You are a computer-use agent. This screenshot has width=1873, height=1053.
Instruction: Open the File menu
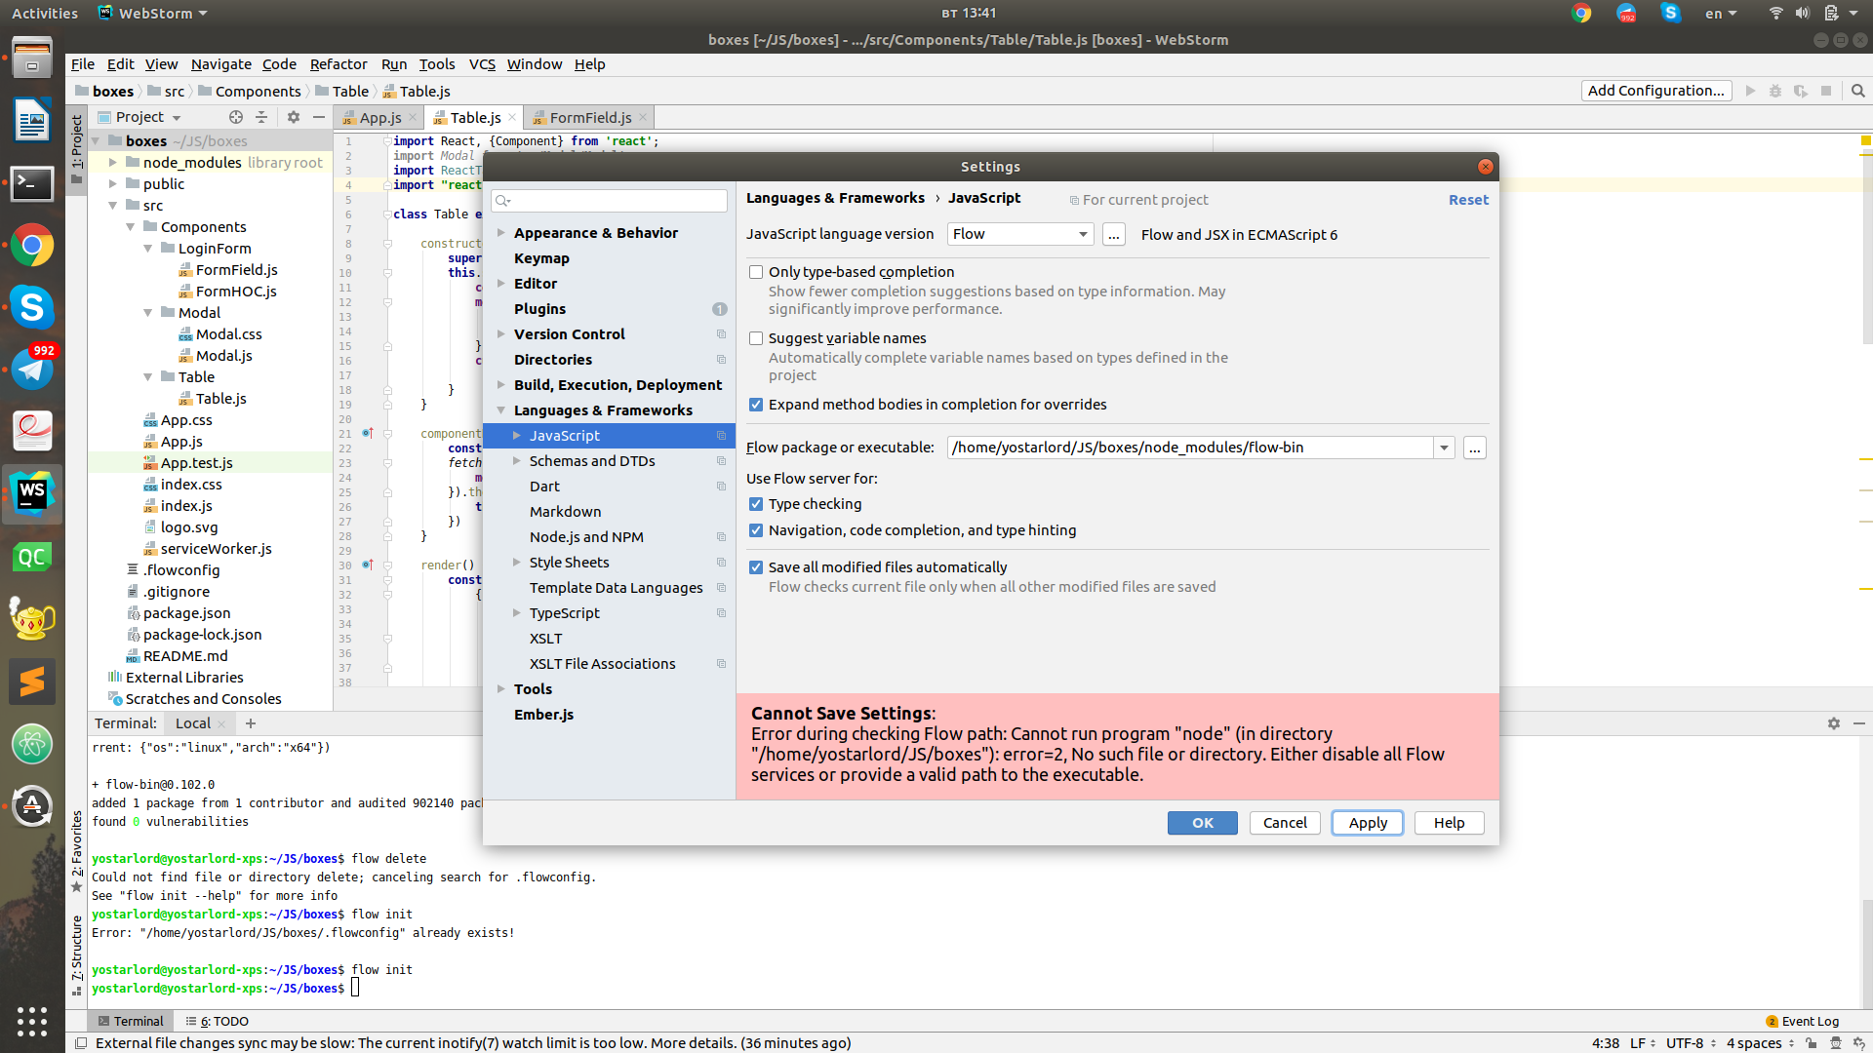(x=83, y=64)
